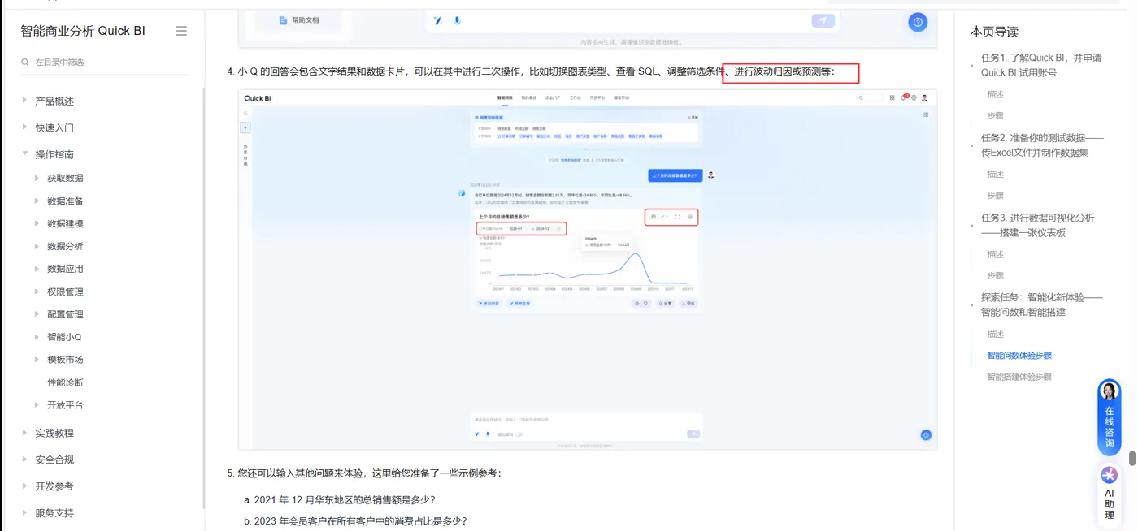Image resolution: width=1138 pixels, height=531 pixels.
Task: Open the 在线咨询 floating chat button
Action: click(1110, 417)
